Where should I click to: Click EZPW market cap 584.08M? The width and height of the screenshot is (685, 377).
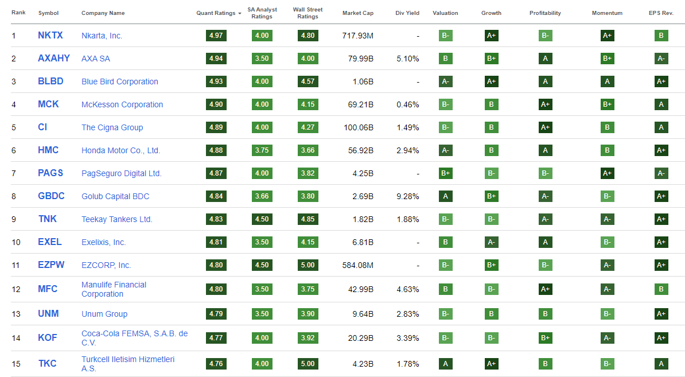(358, 265)
